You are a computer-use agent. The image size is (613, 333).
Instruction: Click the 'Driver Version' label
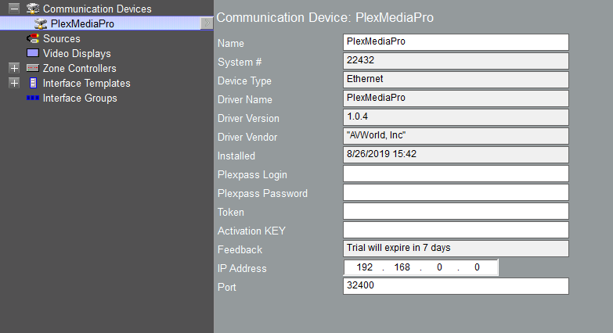pyautogui.click(x=248, y=118)
